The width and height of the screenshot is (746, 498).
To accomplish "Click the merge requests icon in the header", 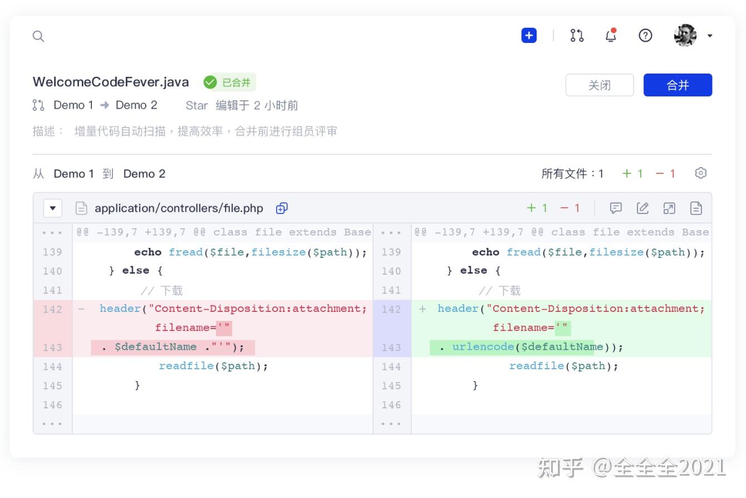I will click(x=577, y=35).
